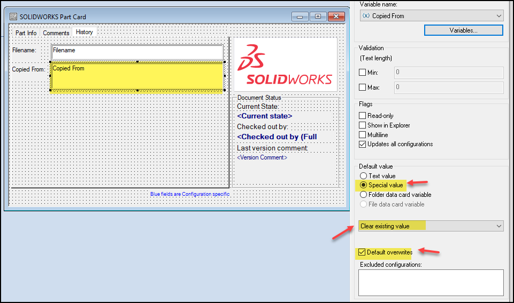Select the Text value radio button

pyautogui.click(x=363, y=176)
